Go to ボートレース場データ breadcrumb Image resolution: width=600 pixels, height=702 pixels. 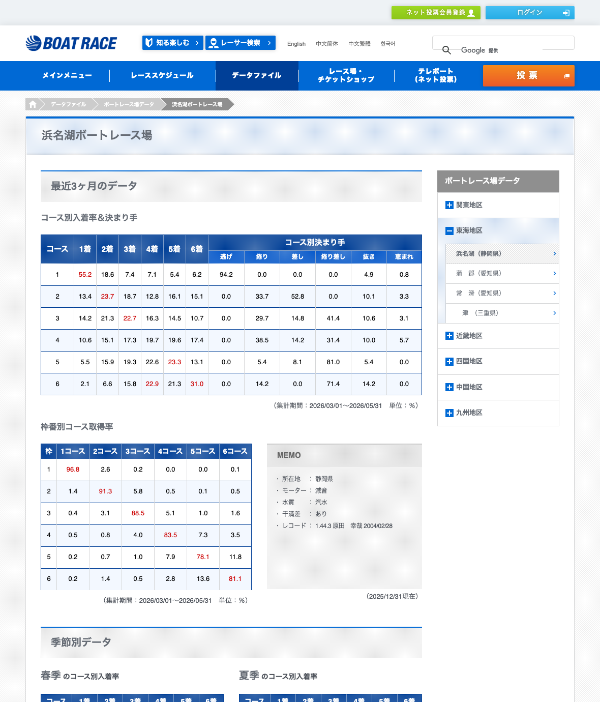129,104
